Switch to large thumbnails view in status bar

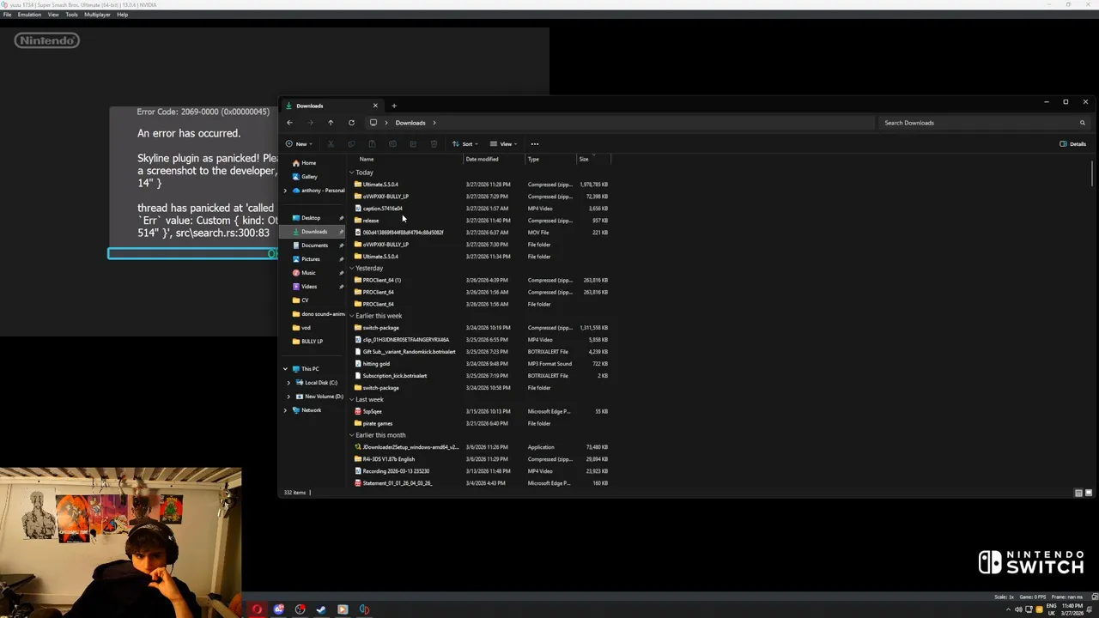pos(1089,493)
